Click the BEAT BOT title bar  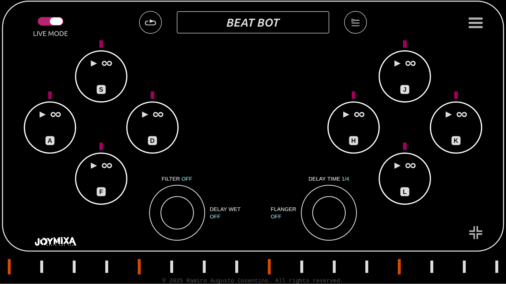point(253,22)
